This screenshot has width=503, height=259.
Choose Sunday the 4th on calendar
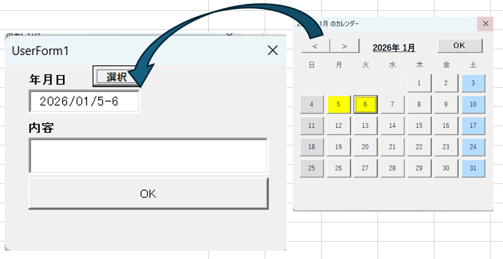pos(311,104)
